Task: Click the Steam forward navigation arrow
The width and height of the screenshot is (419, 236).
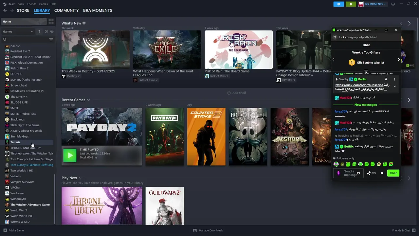Action: [12, 10]
